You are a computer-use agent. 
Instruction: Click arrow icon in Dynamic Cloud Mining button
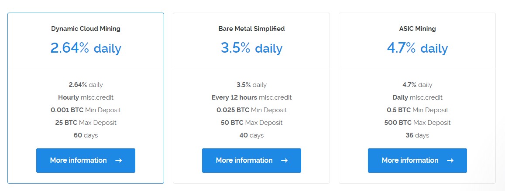(x=118, y=161)
